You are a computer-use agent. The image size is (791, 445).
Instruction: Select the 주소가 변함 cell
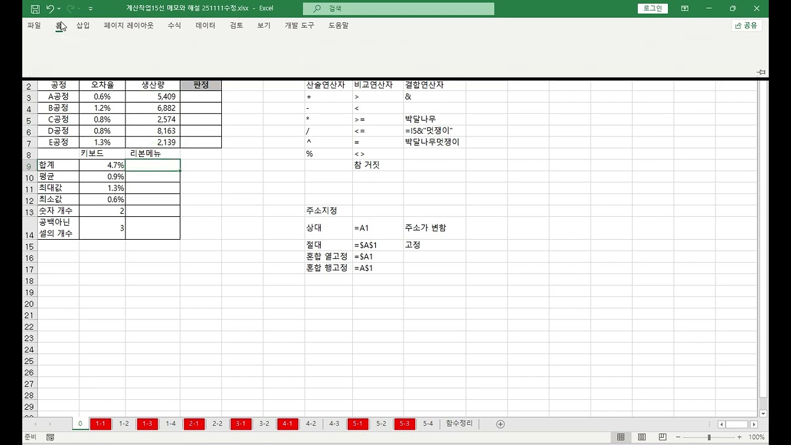(x=434, y=228)
